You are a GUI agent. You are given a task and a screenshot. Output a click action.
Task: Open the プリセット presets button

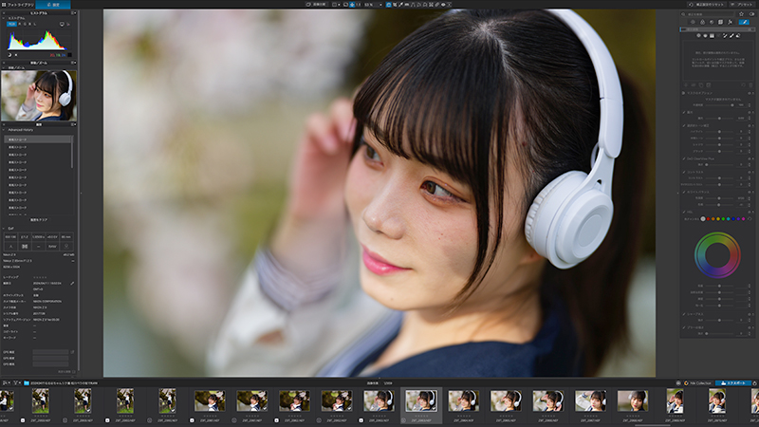tap(742, 5)
